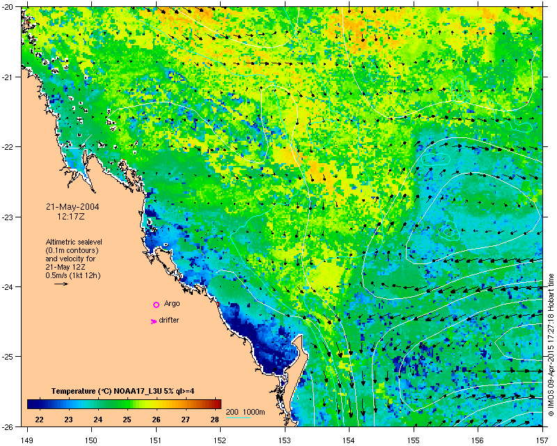
Task: Click longitude axis label 157
Action: (x=542, y=440)
